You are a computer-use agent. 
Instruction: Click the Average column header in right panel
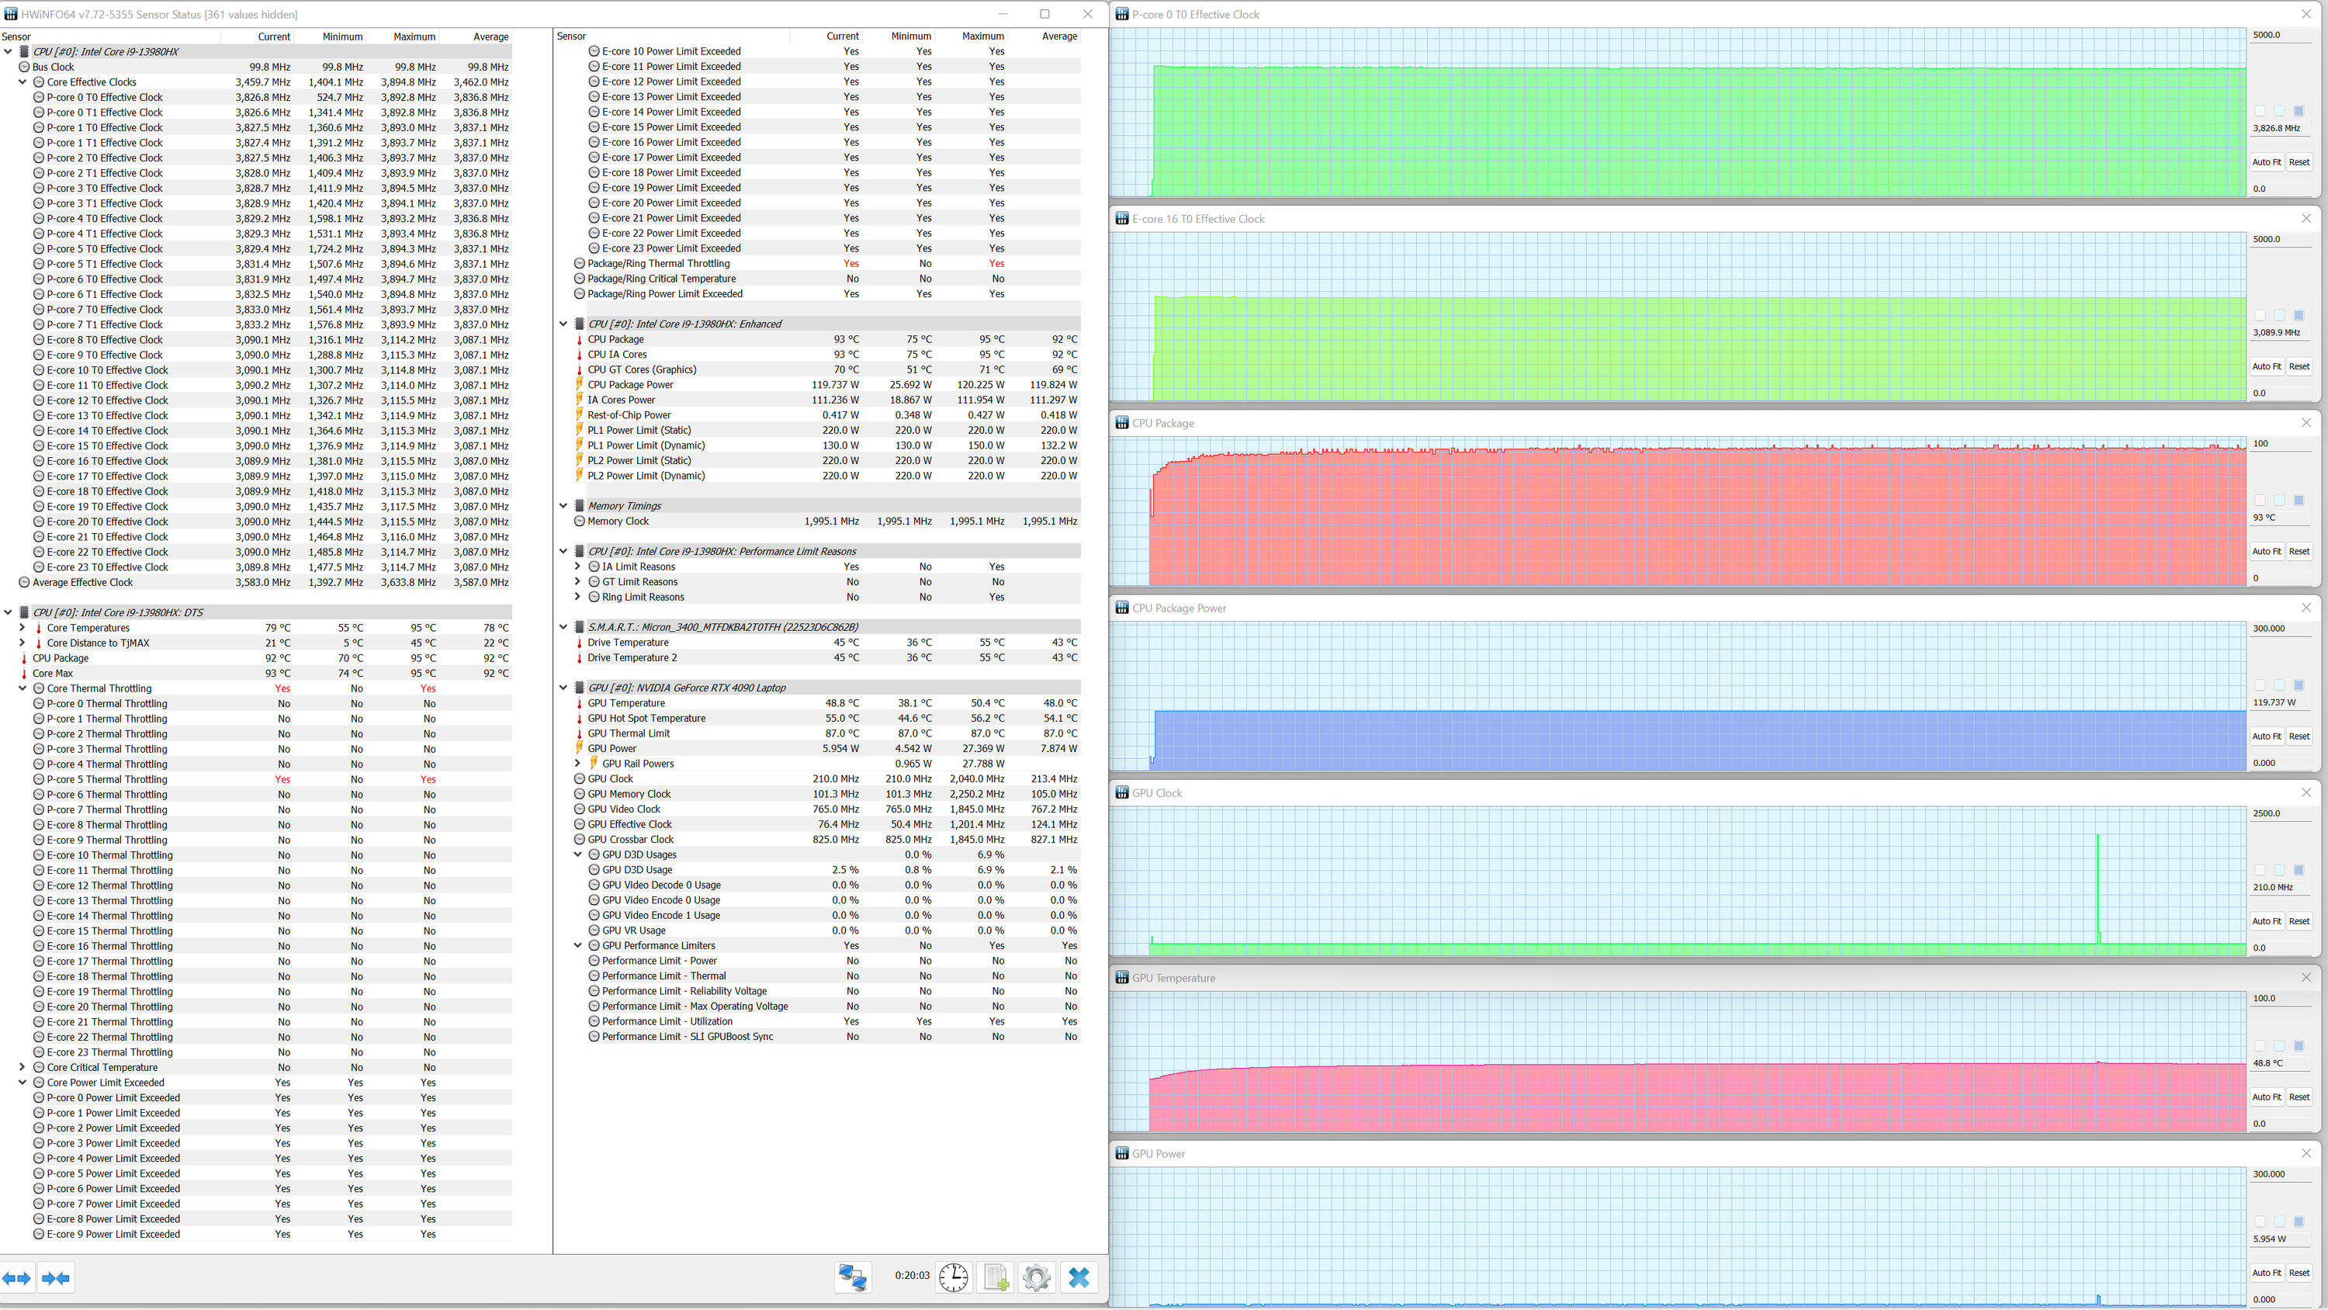tap(1059, 36)
